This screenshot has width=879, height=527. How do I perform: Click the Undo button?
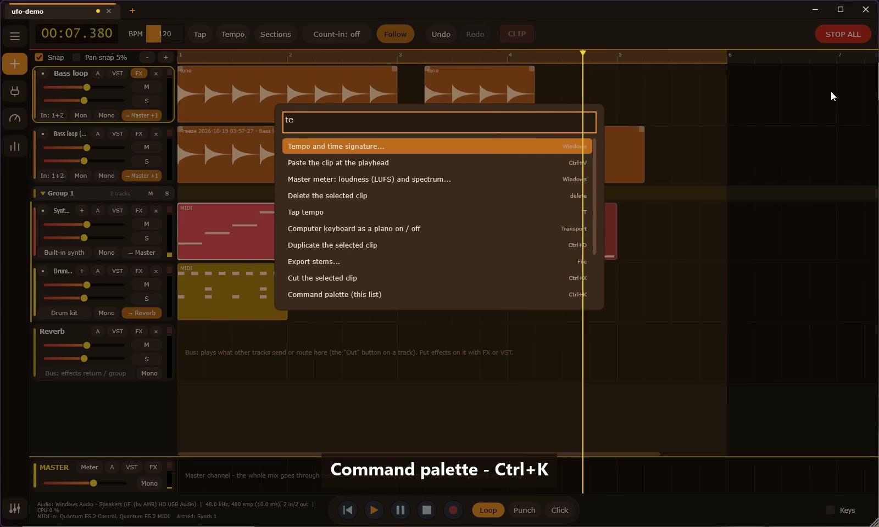pyautogui.click(x=441, y=34)
